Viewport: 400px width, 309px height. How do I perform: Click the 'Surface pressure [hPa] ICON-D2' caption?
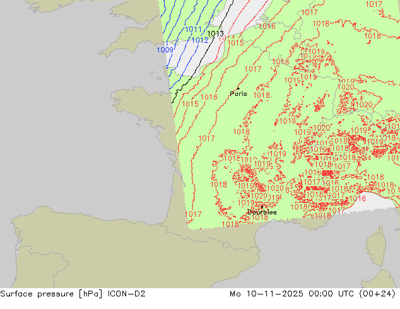coord(73,294)
